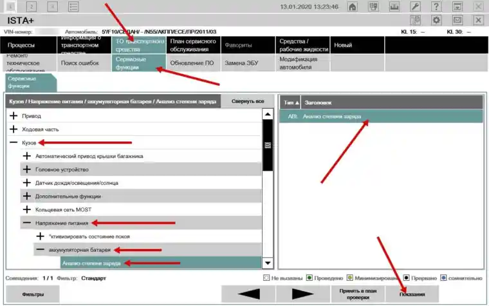The image size is (489, 306).
Task: Toggle the Минимизировано status checkbox
Action: 349,278
